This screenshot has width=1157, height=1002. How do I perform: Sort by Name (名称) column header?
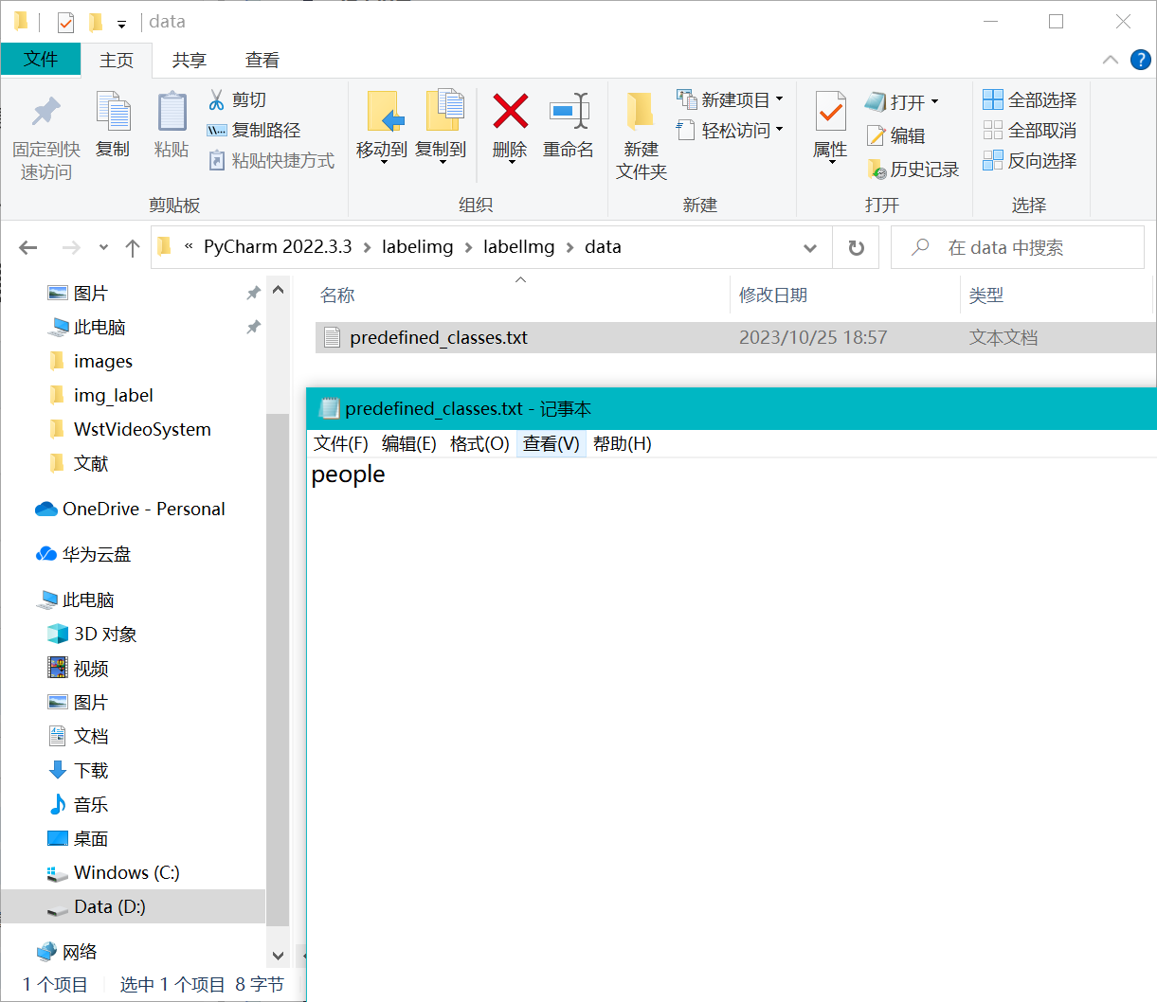337,295
